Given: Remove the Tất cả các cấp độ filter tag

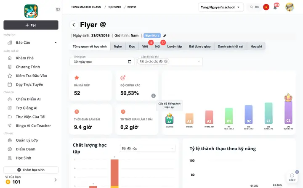Looking at the screenshot, I should coord(166,61).
